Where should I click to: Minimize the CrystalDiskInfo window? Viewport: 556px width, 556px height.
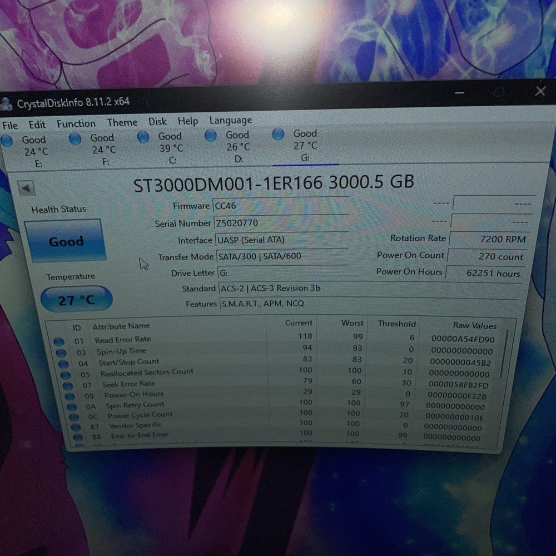pos(459,93)
